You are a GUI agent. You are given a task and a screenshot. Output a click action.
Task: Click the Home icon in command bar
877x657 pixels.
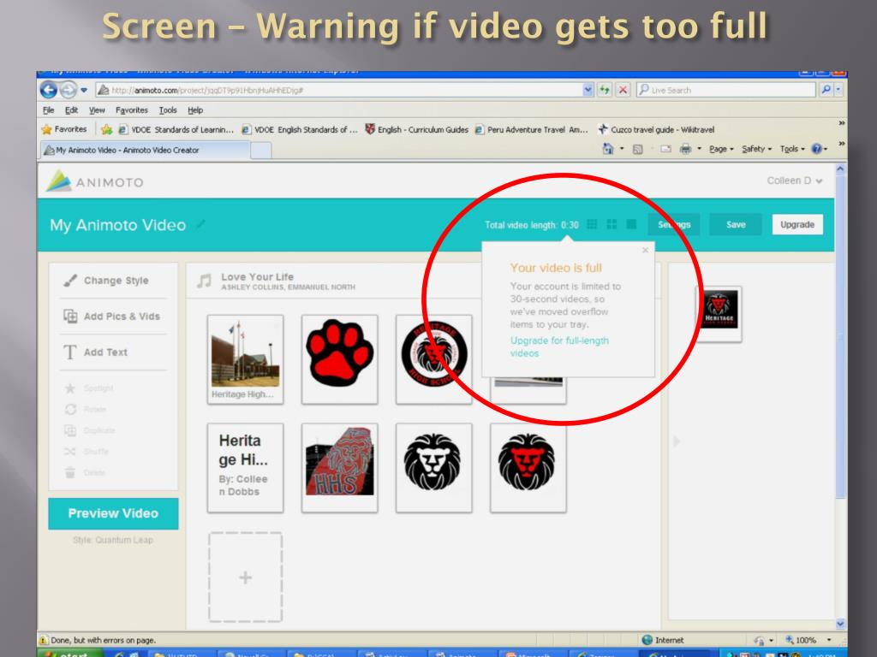point(608,149)
